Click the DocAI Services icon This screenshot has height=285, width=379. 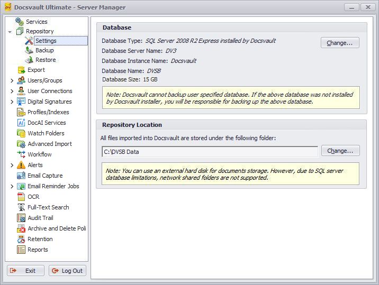tap(21, 123)
